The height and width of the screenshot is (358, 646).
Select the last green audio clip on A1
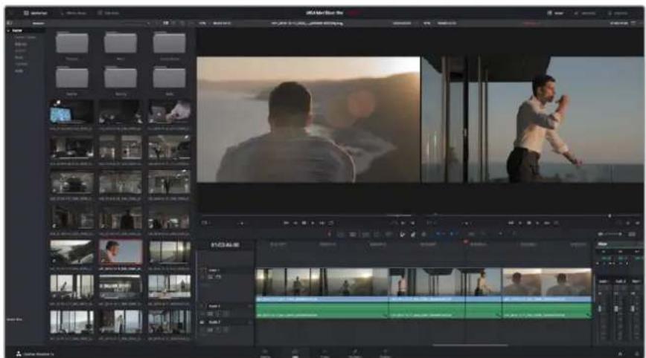547,310
